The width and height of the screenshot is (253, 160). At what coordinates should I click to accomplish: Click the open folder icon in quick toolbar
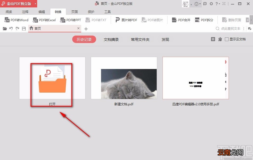click(x=5, y=29)
